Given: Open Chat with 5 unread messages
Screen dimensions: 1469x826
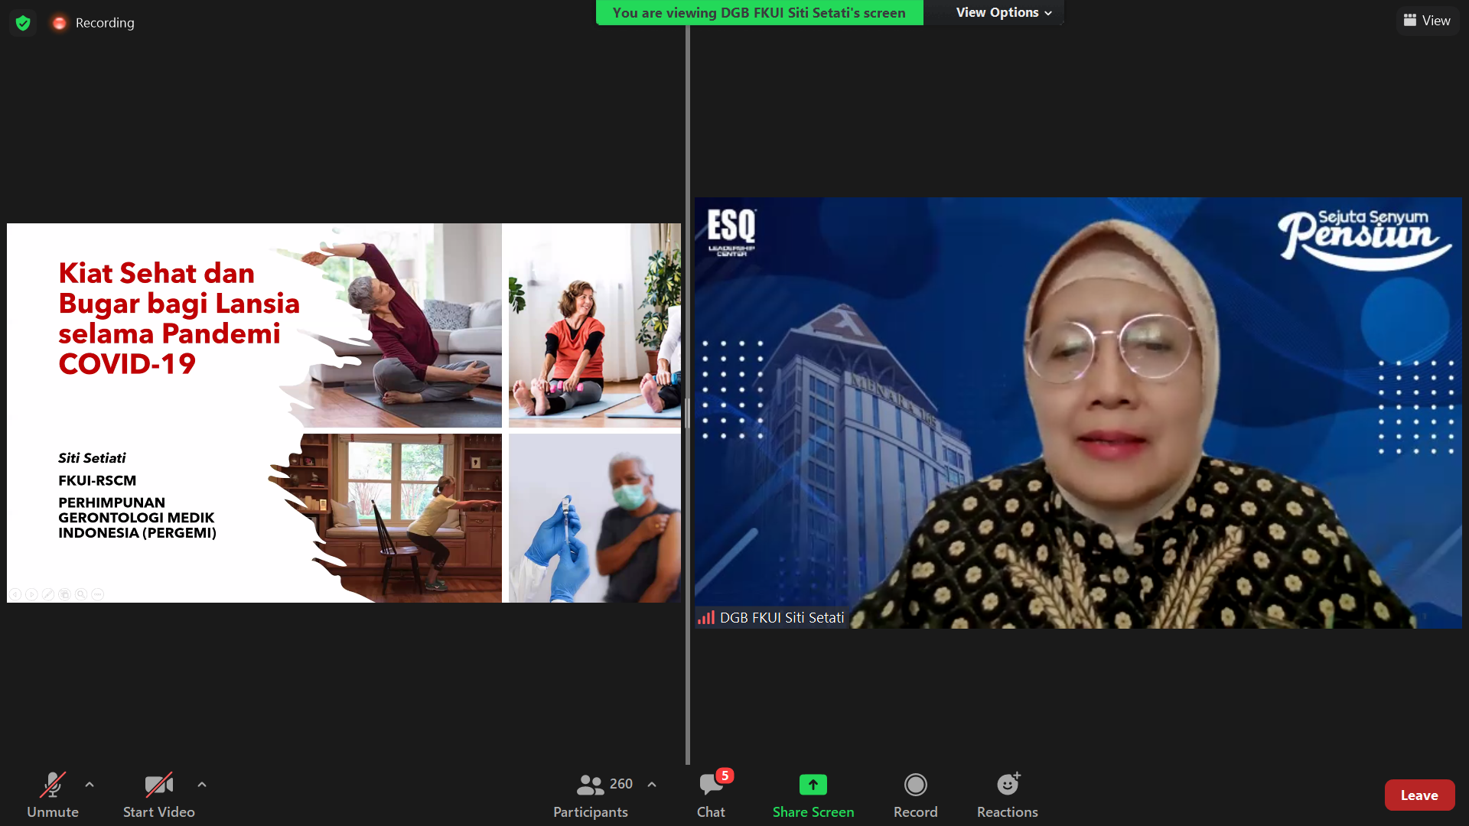Looking at the screenshot, I should [711, 795].
